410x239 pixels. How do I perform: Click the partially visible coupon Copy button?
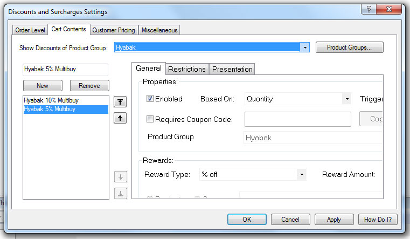[x=371, y=119]
